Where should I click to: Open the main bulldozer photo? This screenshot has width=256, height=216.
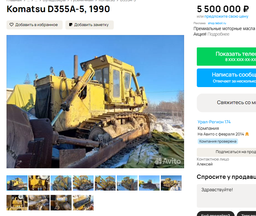(x=95, y=102)
